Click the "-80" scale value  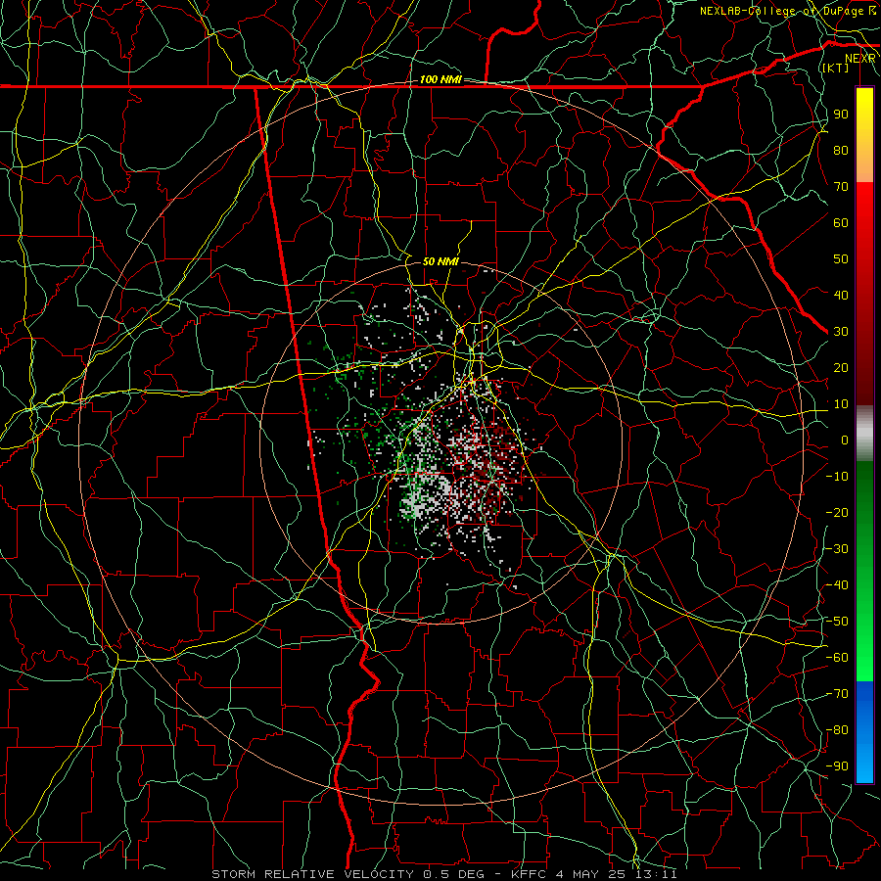pyautogui.click(x=837, y=730)
